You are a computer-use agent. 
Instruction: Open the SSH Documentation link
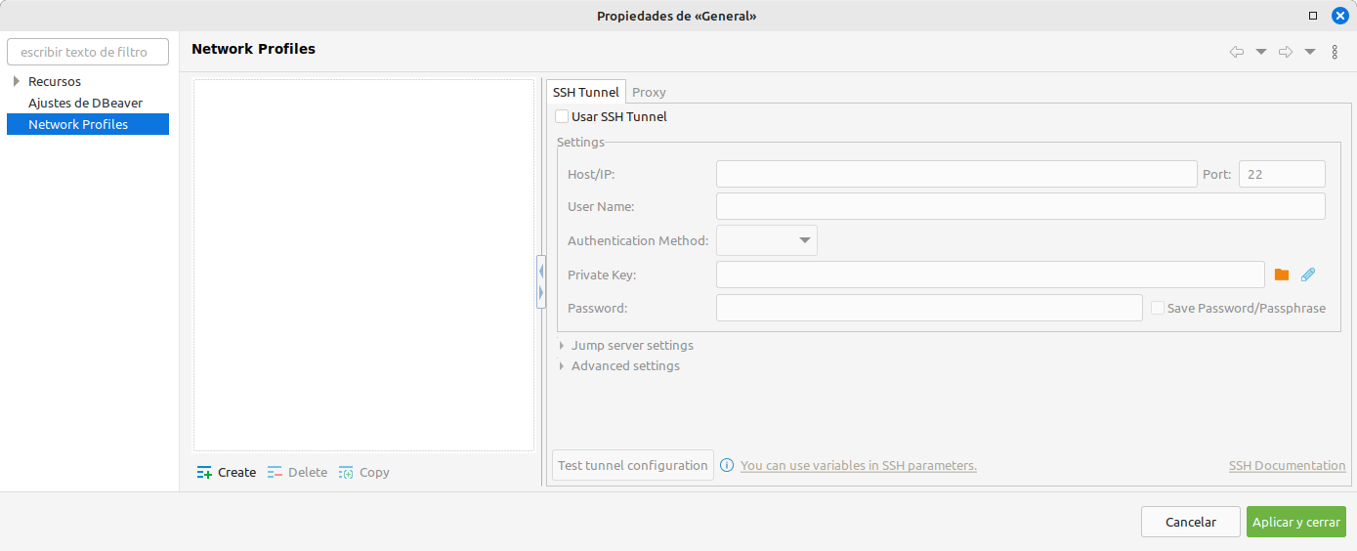pyautogui.click(x=1287, y=466)
